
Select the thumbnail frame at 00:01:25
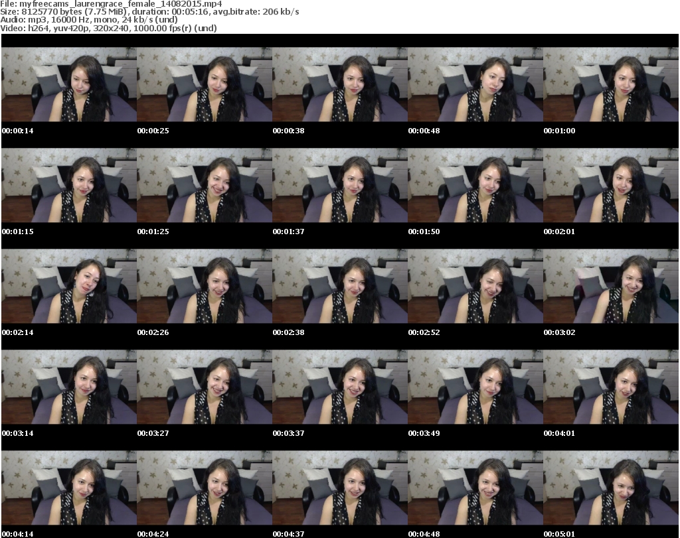point(205,185)
